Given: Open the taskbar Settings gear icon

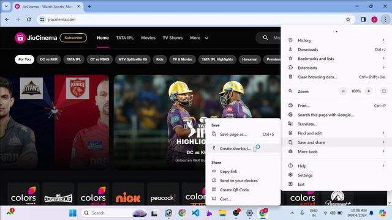Looking at the screenshot, I should coord(249,213).
